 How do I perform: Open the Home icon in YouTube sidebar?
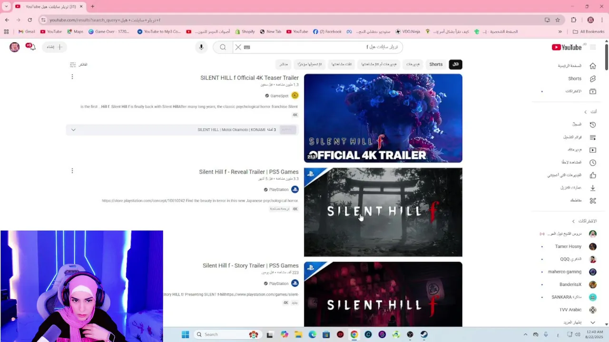(592, 66)
